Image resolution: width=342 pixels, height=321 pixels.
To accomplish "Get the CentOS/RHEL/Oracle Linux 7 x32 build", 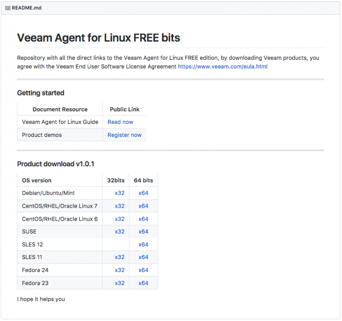I will 119,206.
